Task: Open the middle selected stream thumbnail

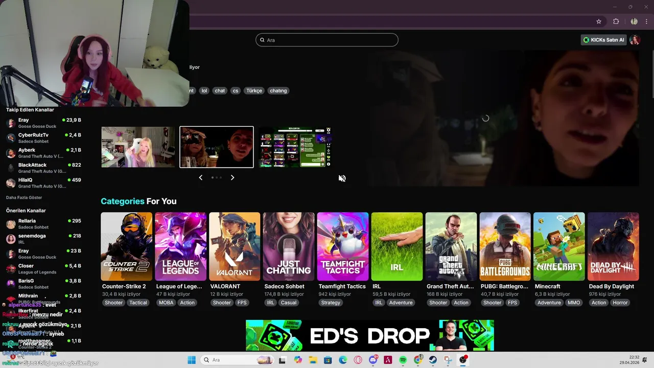Action: [x=217, y=147]
